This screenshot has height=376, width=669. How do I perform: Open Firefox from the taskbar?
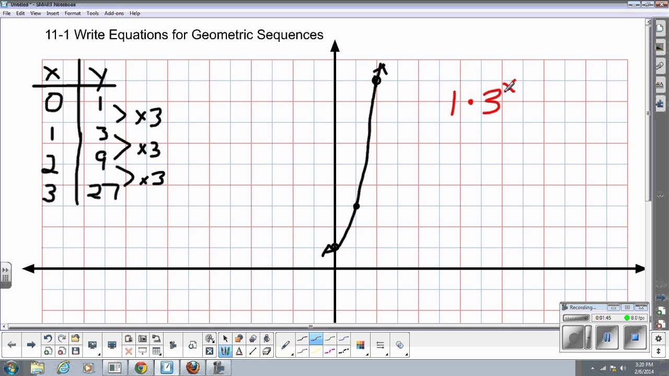coord(192,368)
